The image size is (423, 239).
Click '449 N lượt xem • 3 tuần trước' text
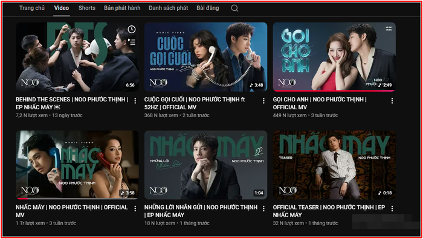pyautogui.click(x=305, y=115)
